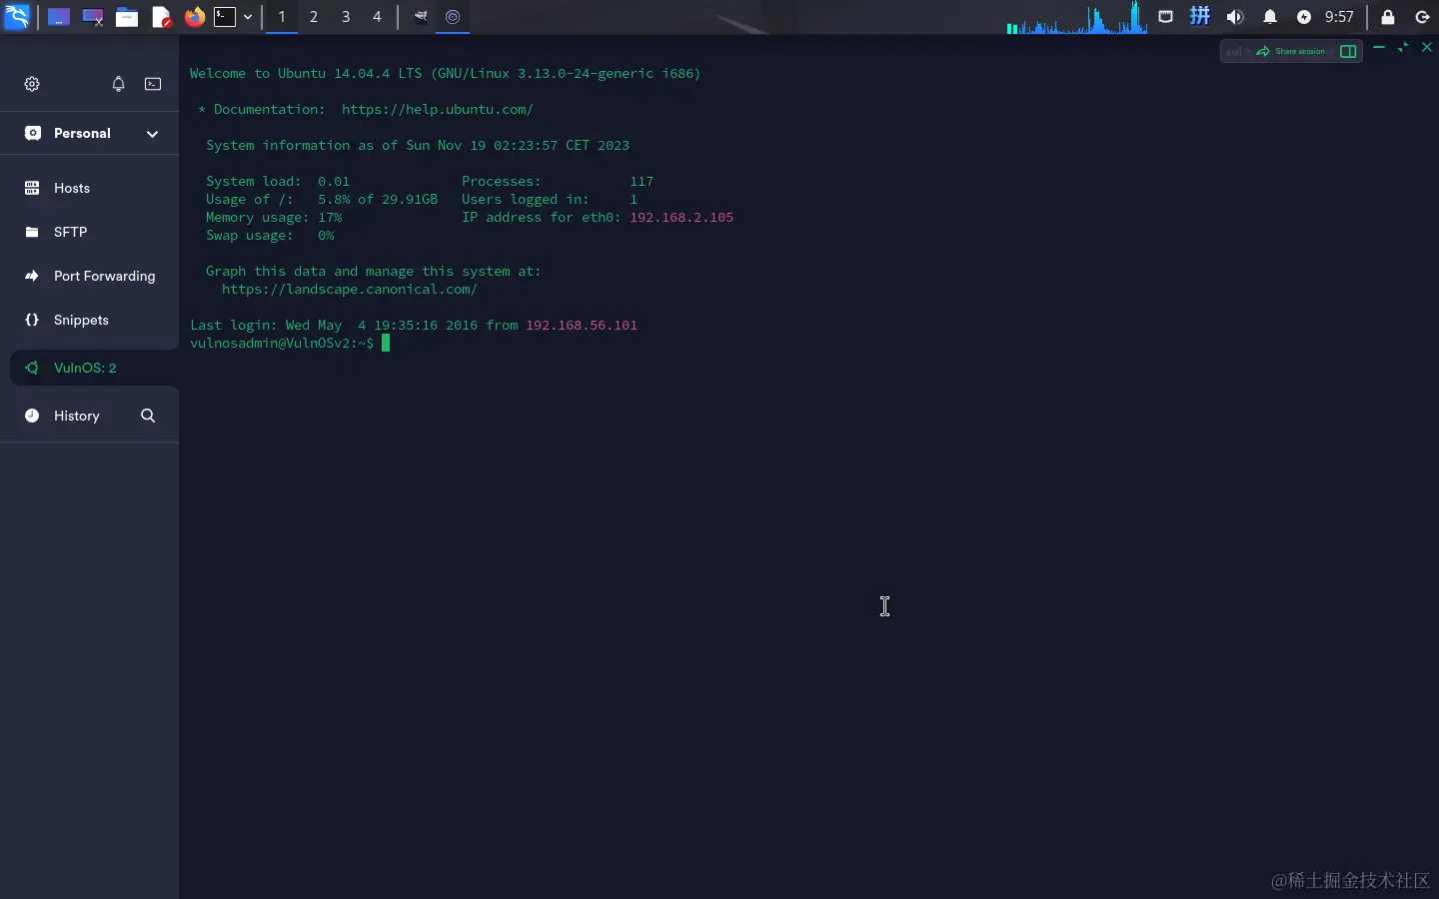Viewport: 1439px width, 899px height.
Task: Click the https://landscape.canonical.com/ link
Action: (x=350, y=290)
